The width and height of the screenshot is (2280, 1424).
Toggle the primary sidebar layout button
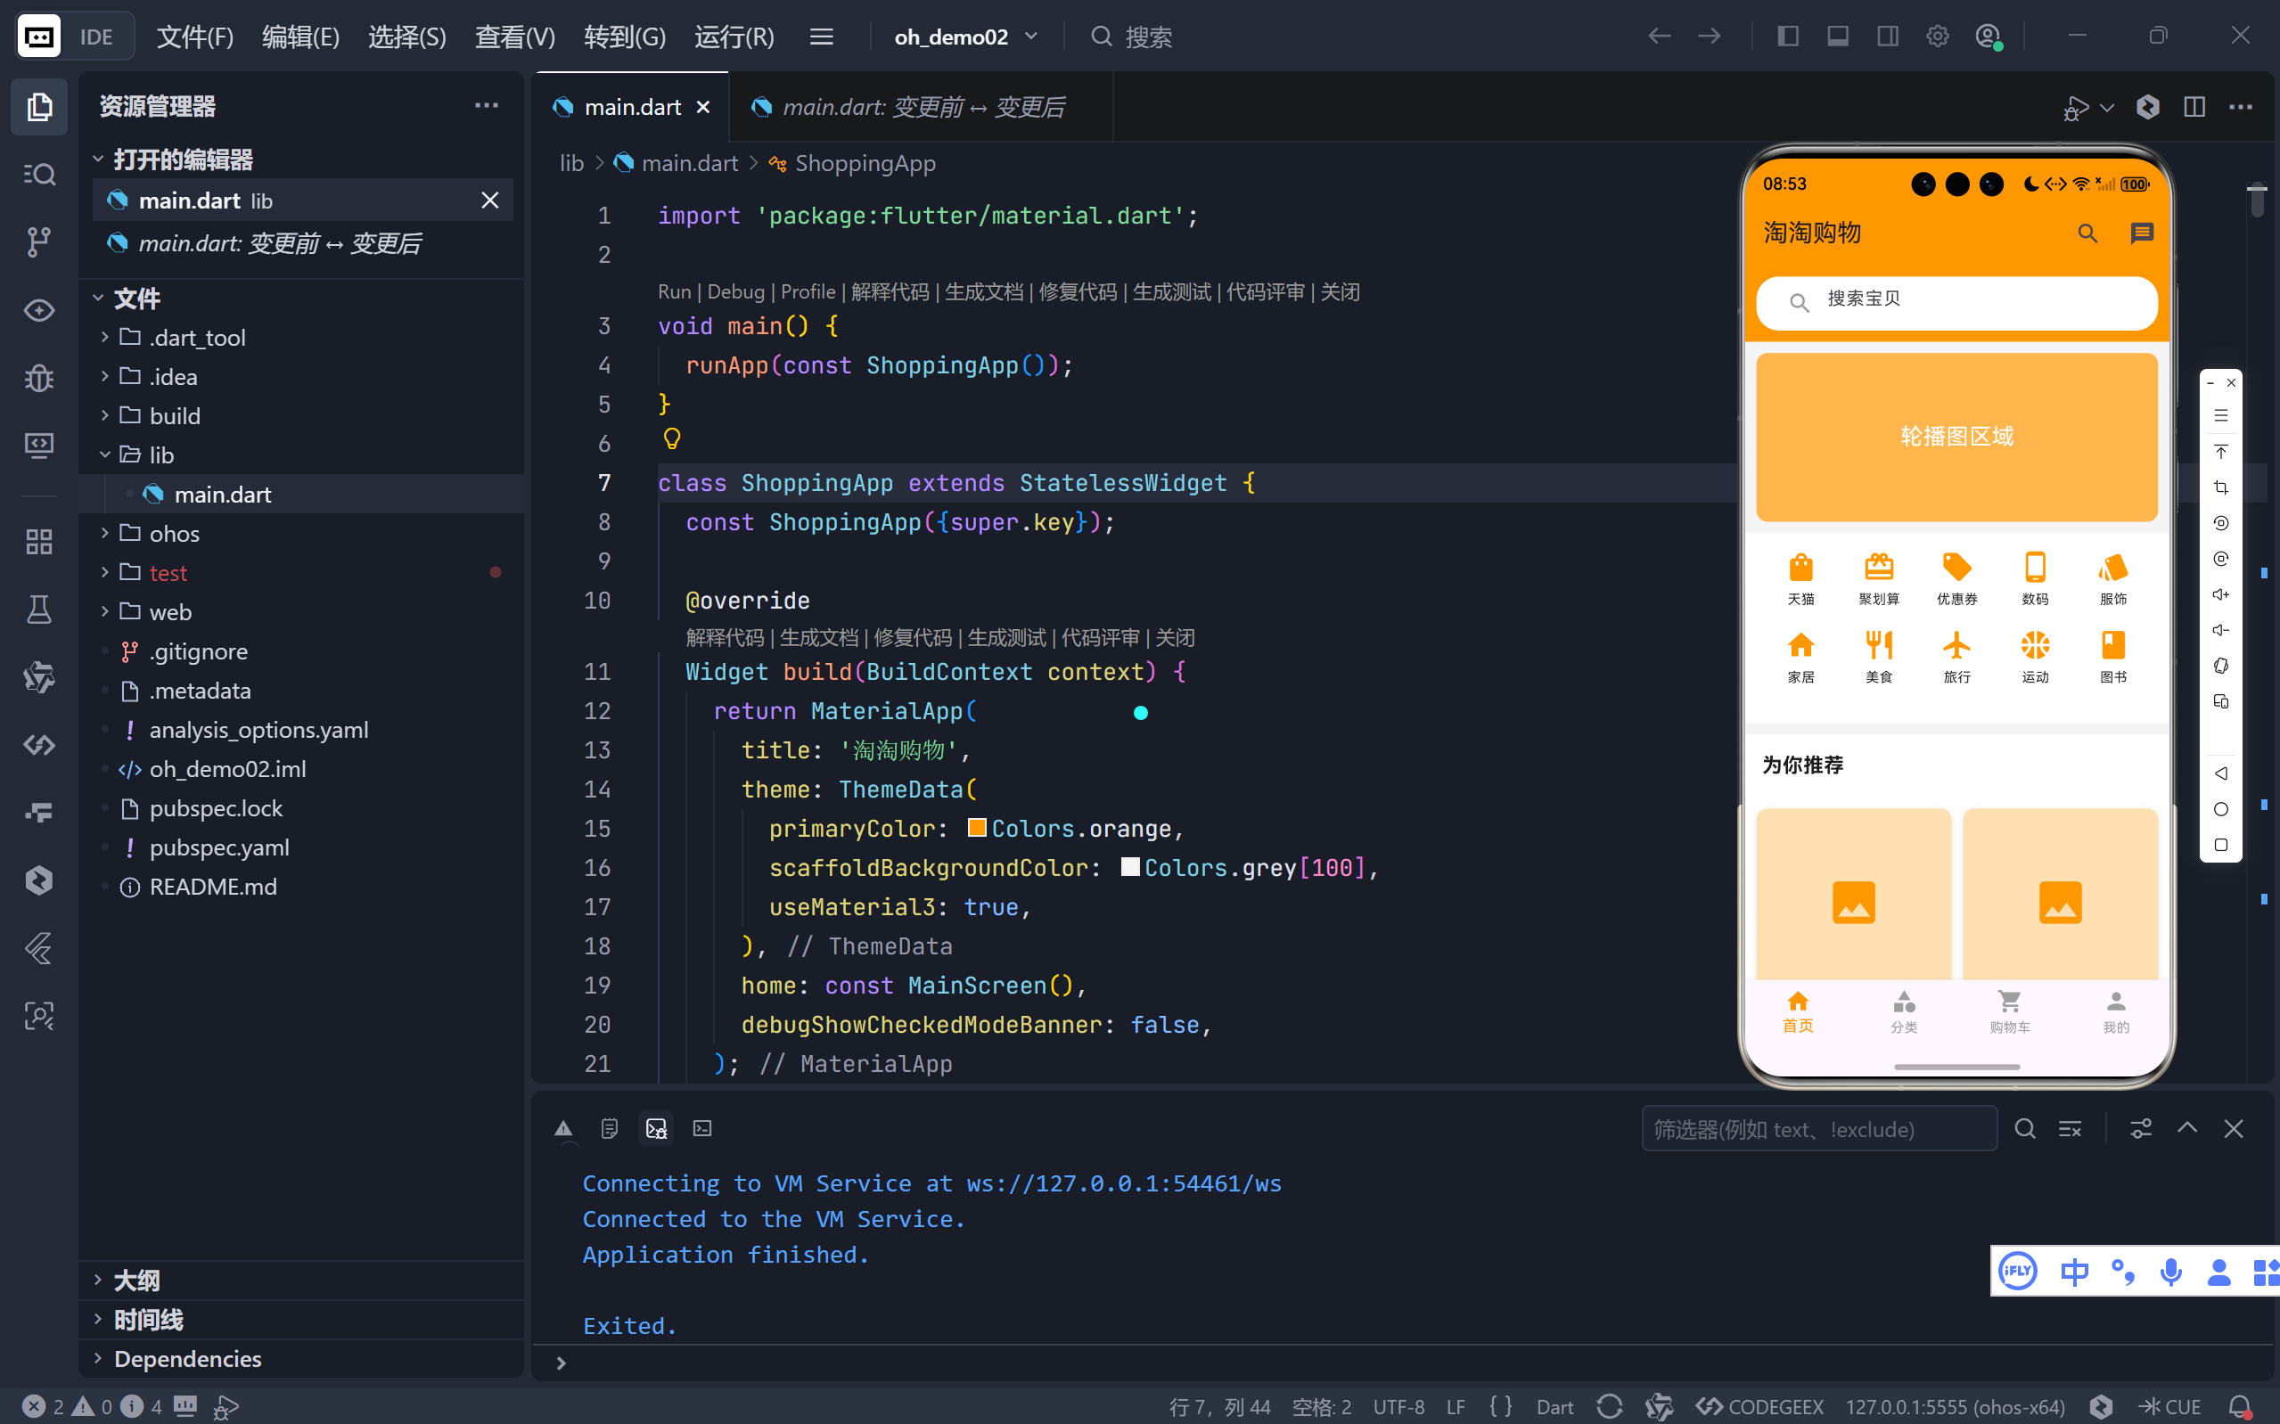1787,37
